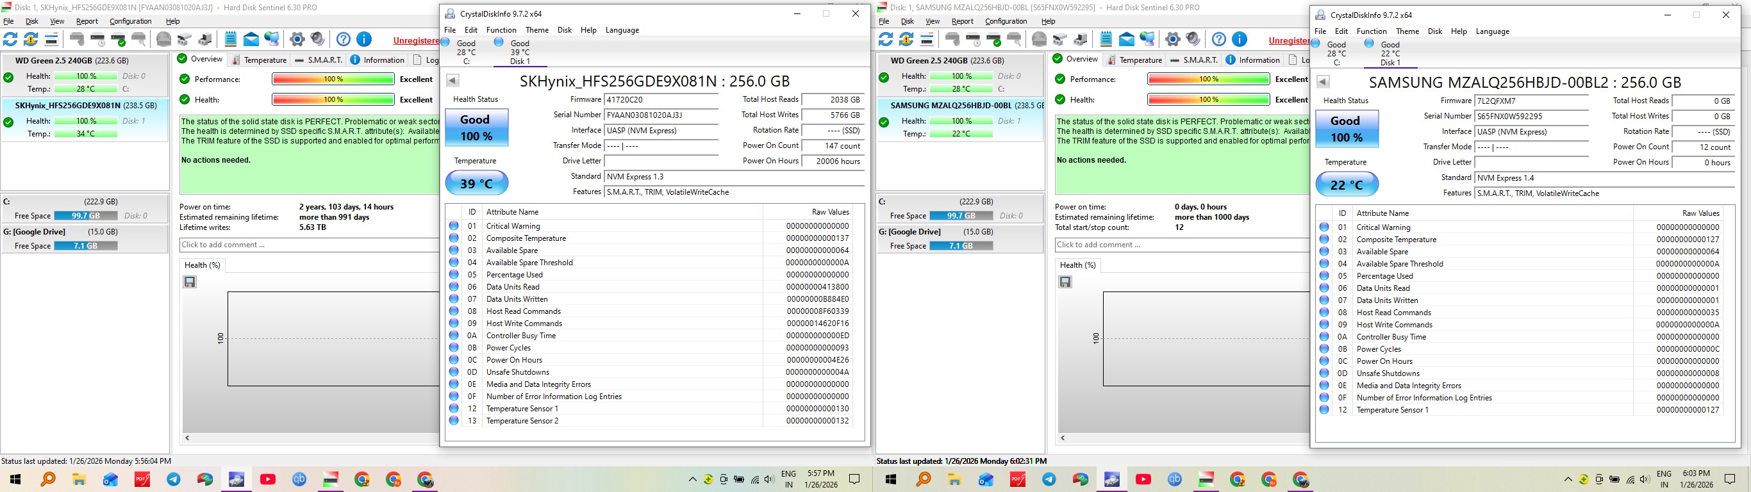This screenshot has width=1751, height=492.
Task: Click the back arrow beside the SAMSUNG MZALQ256HBJD title
Action: (1323, 82)
